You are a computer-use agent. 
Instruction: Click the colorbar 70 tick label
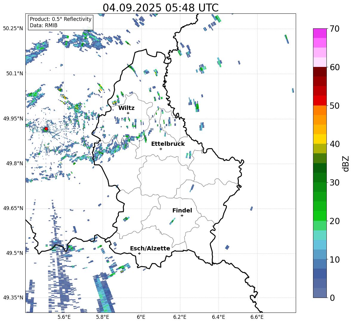point(335,29)
